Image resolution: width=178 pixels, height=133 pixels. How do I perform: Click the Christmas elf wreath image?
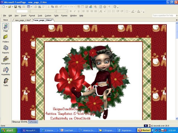click(x=92, y=81)
